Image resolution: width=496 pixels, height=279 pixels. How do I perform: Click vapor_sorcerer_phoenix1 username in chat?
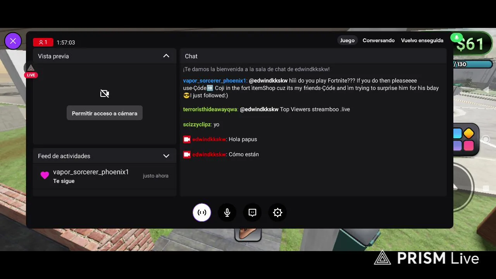[214, 81]
